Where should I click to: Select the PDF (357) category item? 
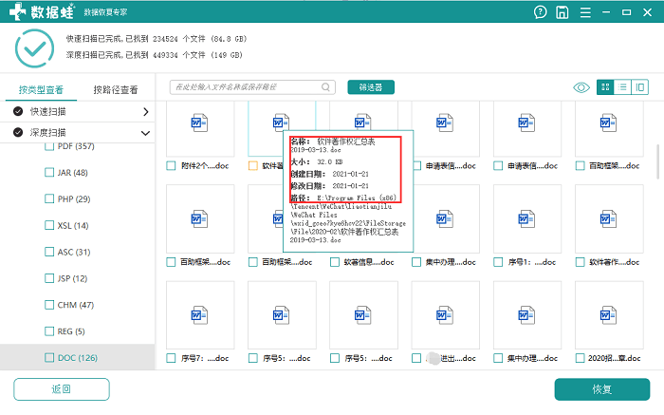tap(75, 146)
